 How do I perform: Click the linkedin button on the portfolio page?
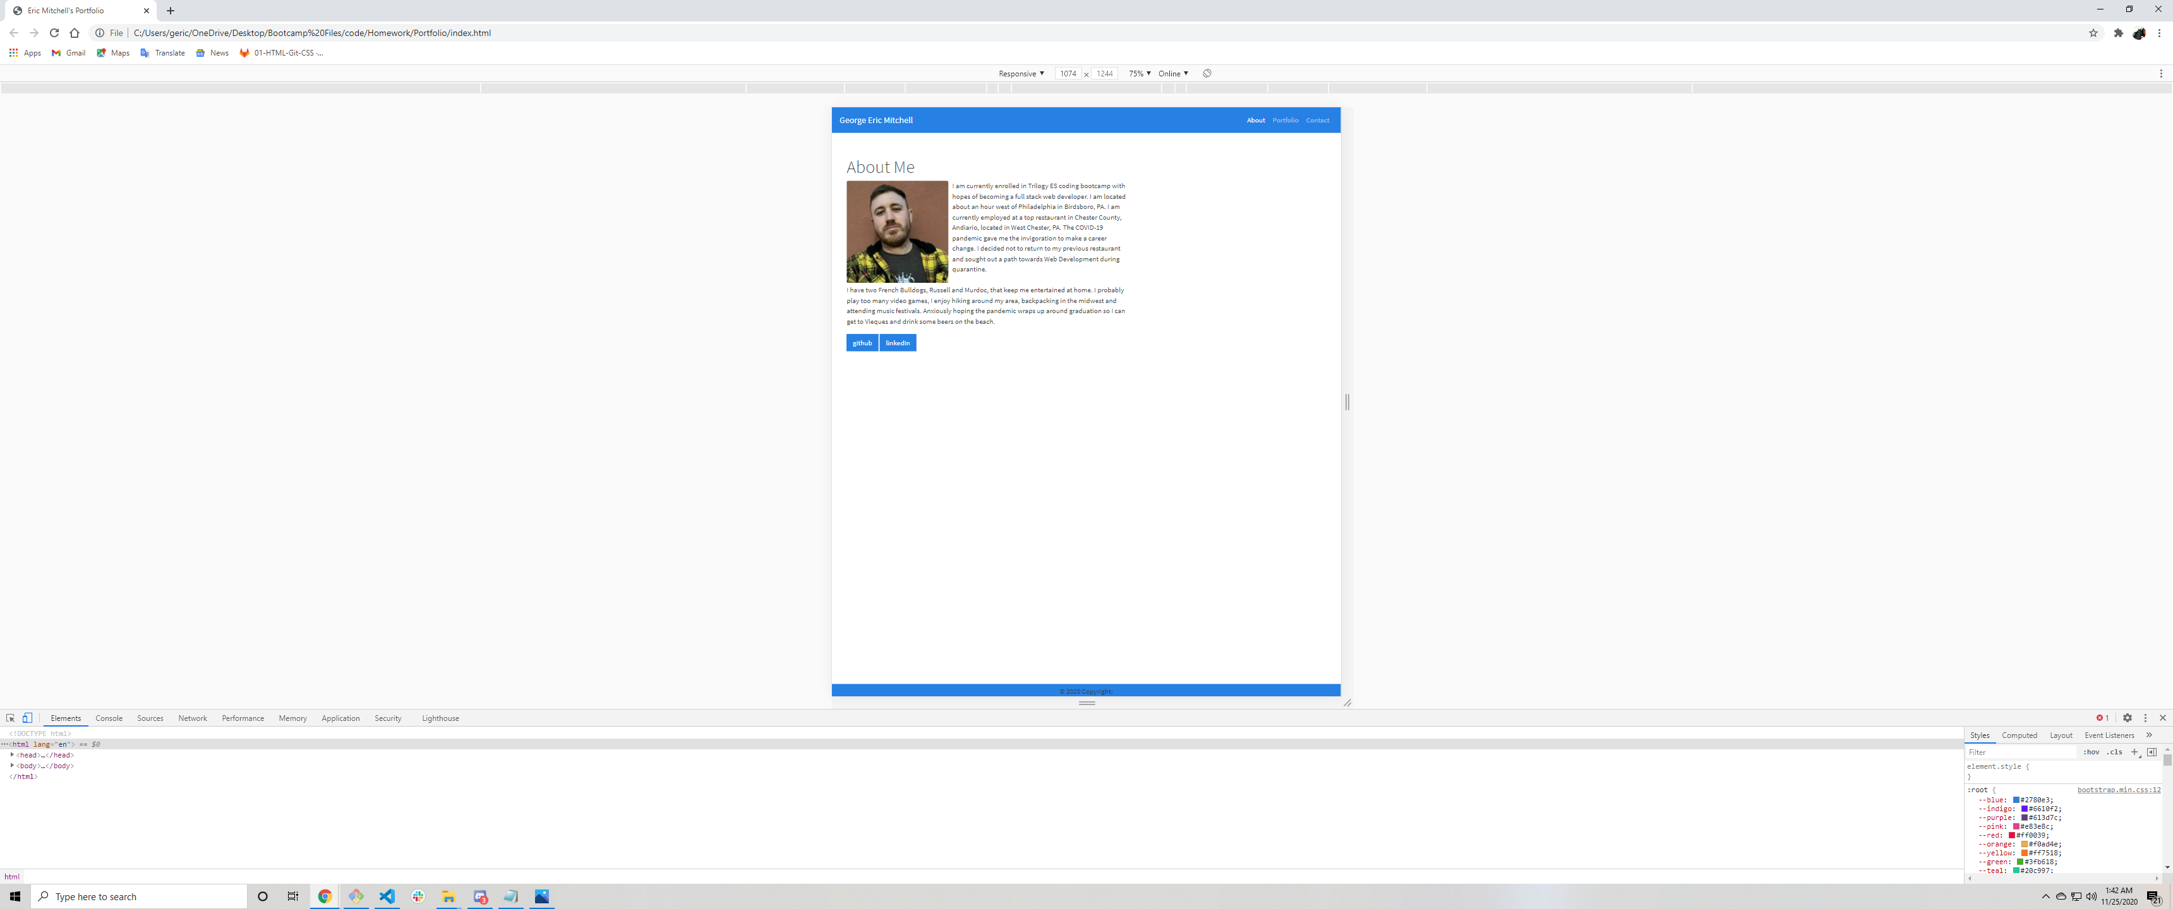pyautogui.click(x=898, y=342)
